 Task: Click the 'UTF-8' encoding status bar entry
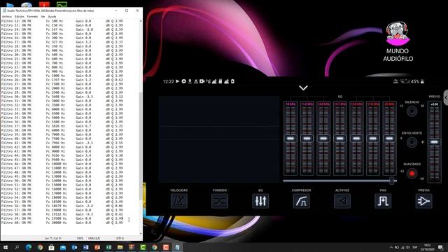120,238
